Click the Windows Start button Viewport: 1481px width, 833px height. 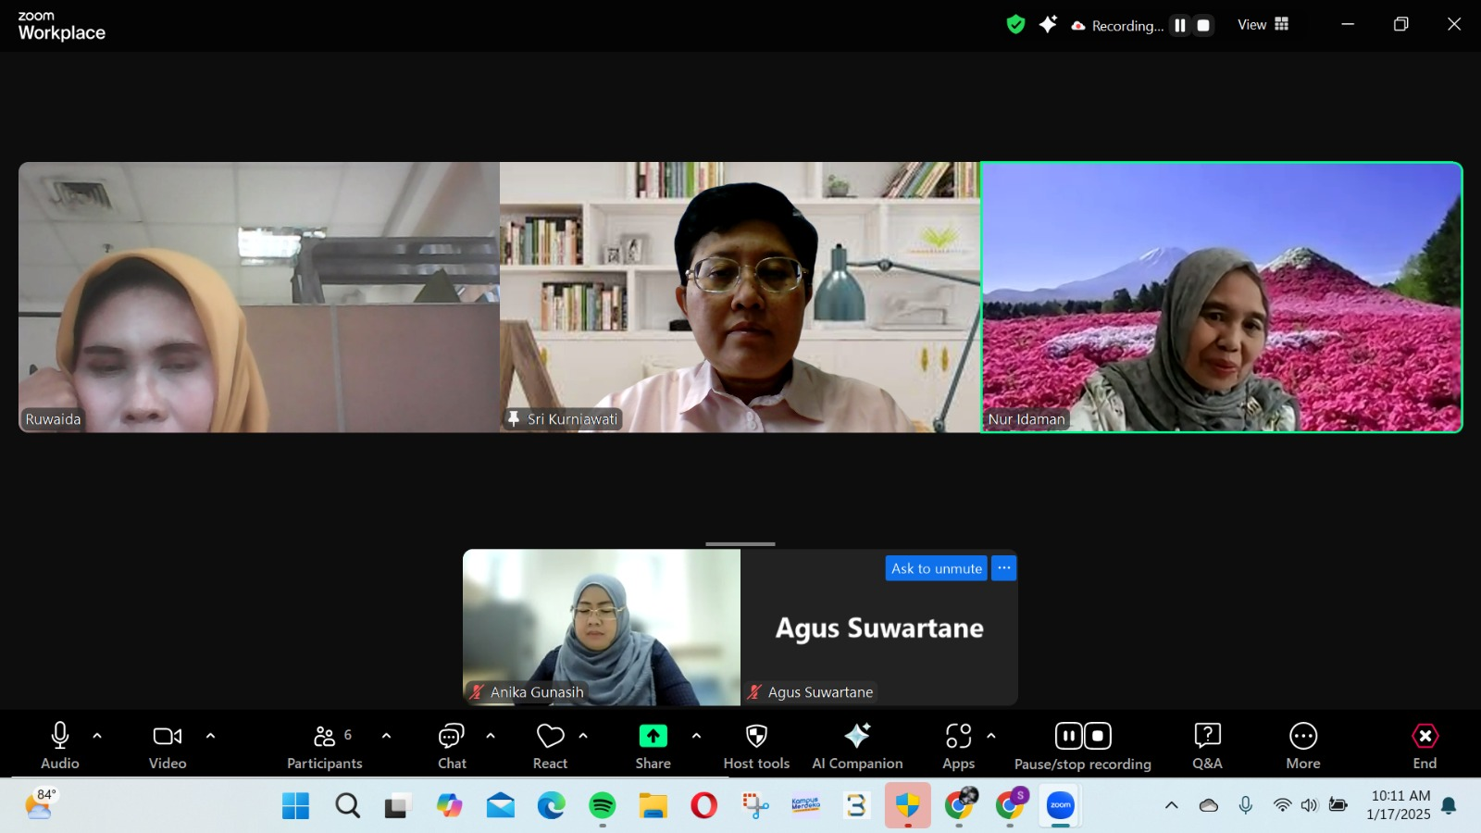click(295, 806)
